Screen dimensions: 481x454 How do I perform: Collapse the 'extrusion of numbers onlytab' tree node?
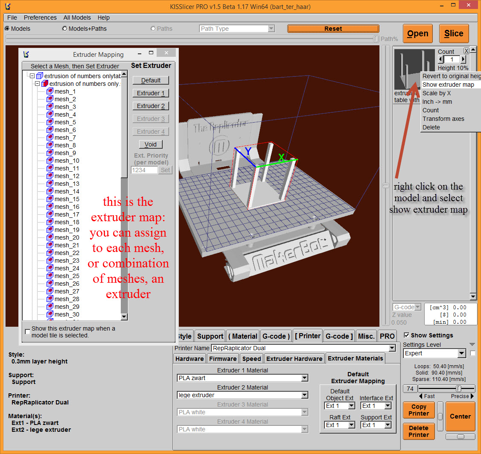click(x=32, y=76)
